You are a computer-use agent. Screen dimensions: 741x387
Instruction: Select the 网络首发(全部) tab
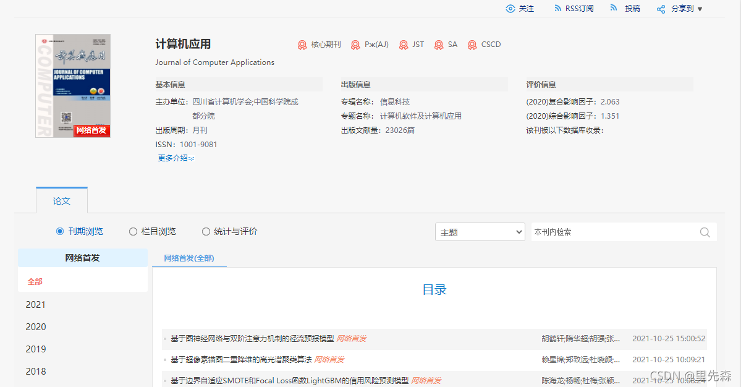coord(189,258)
